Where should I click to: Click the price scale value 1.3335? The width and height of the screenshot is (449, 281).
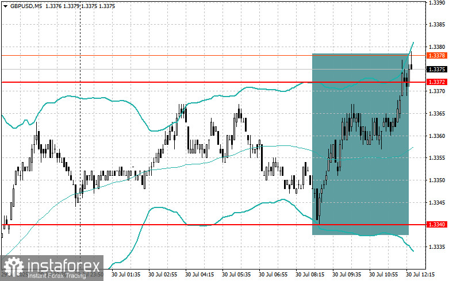[x=437, y=247]
